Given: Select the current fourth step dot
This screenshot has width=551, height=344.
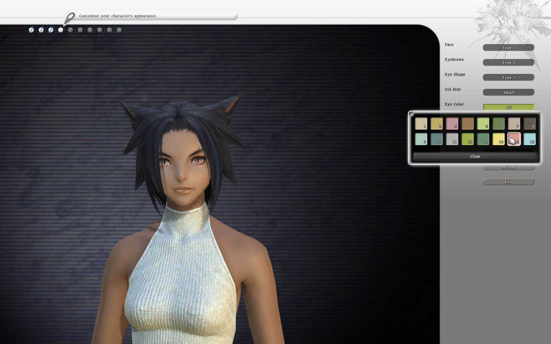Looking at the screenshot, I should pos(61,30).
